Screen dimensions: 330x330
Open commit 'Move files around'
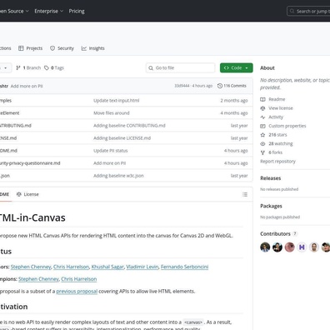point(112,113)
